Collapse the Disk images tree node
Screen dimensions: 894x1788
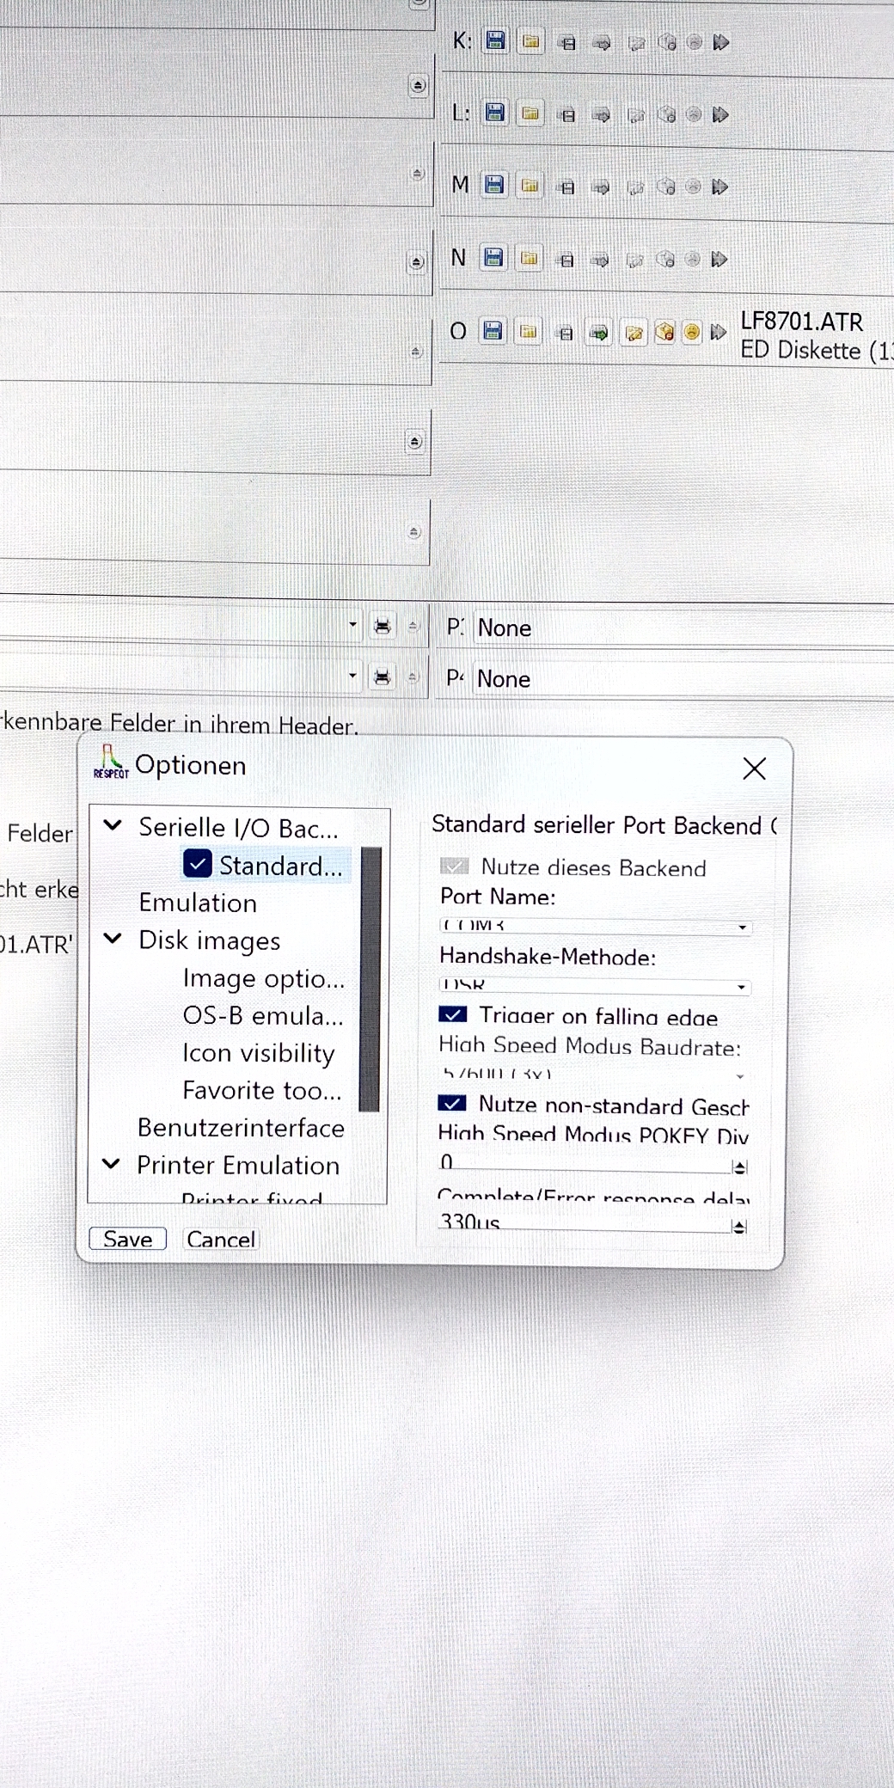coord(113,939)
